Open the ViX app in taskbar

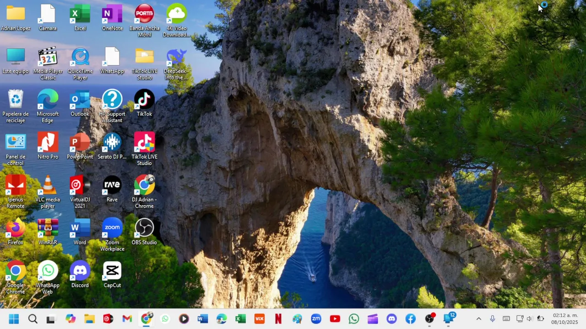tap(260, 319)
